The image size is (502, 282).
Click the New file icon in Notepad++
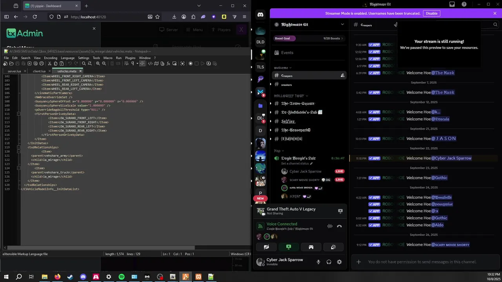(x=5, y=63)
